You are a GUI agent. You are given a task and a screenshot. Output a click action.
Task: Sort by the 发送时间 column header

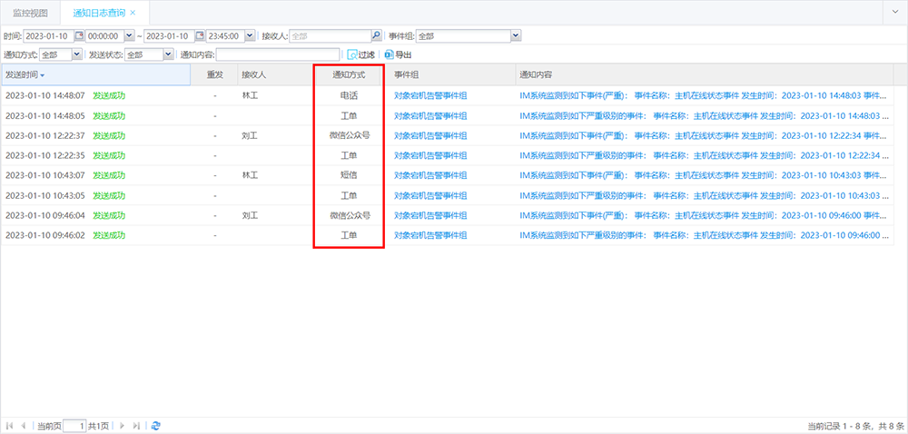[95, 74]
